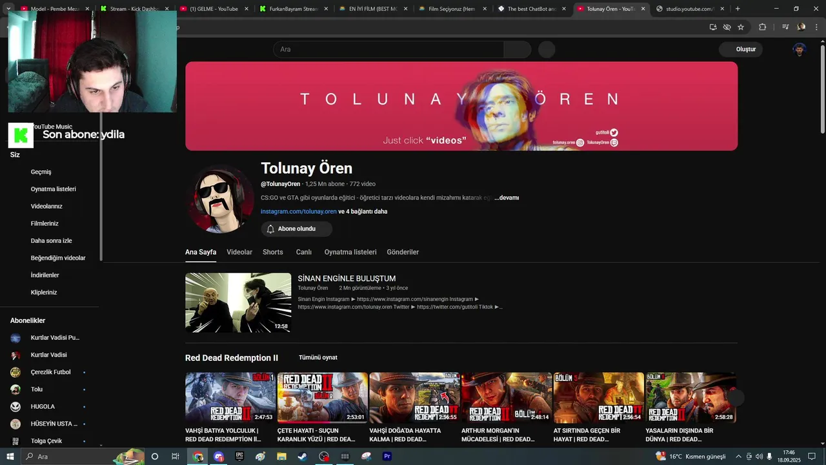Expand channel description with ...devamı
Screen dimensions: 826x465
click(507, 198)
